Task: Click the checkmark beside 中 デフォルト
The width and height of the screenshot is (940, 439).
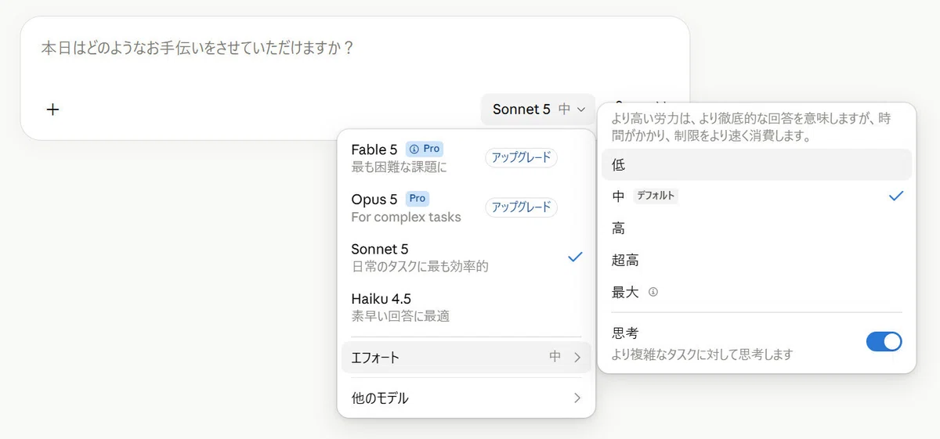Action: (896, 196)
